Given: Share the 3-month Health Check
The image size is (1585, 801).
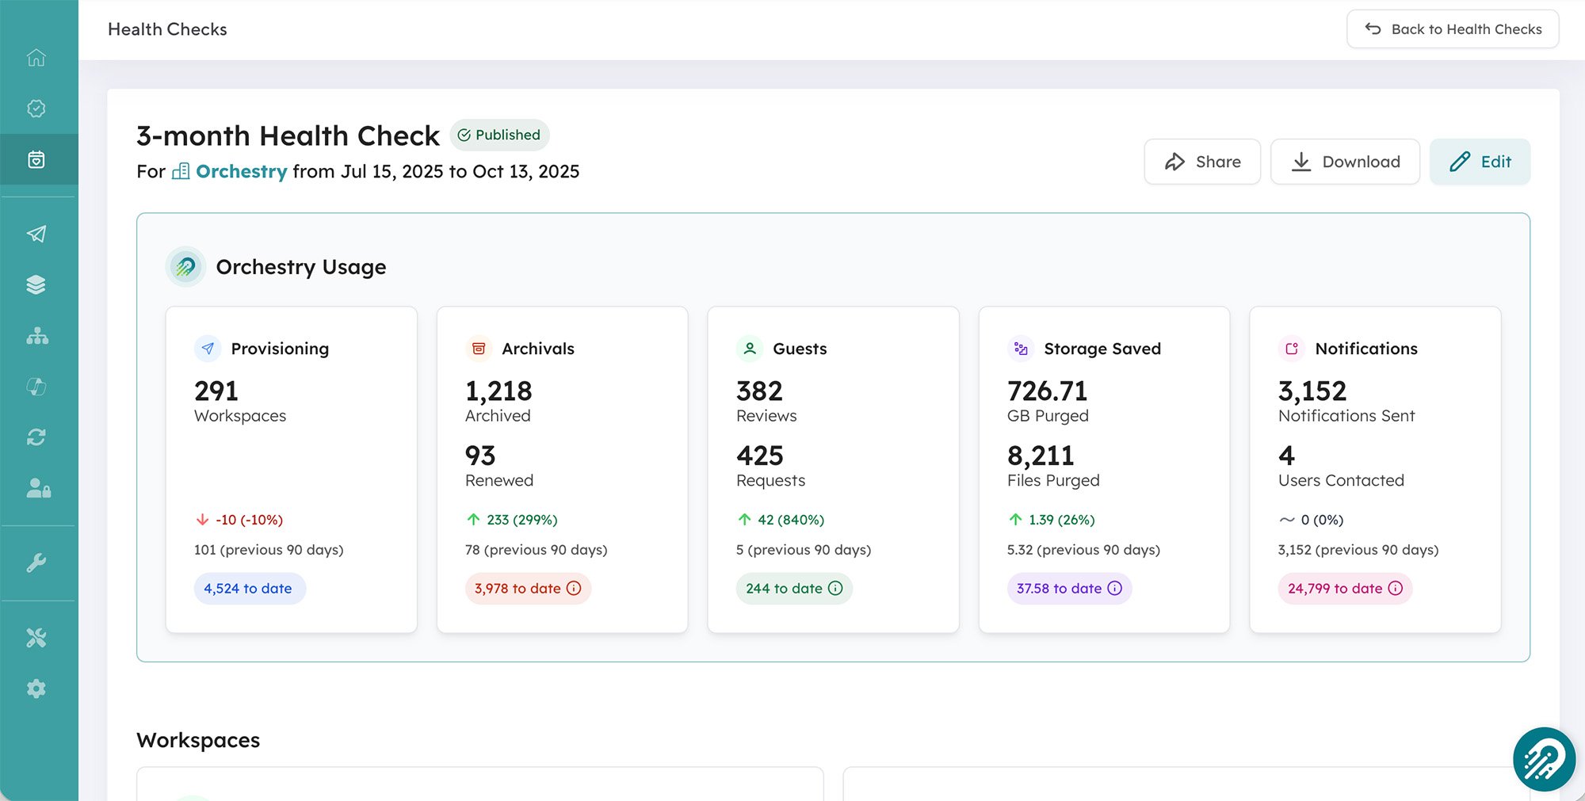Looking at the screenshot, I should 1201,162.
